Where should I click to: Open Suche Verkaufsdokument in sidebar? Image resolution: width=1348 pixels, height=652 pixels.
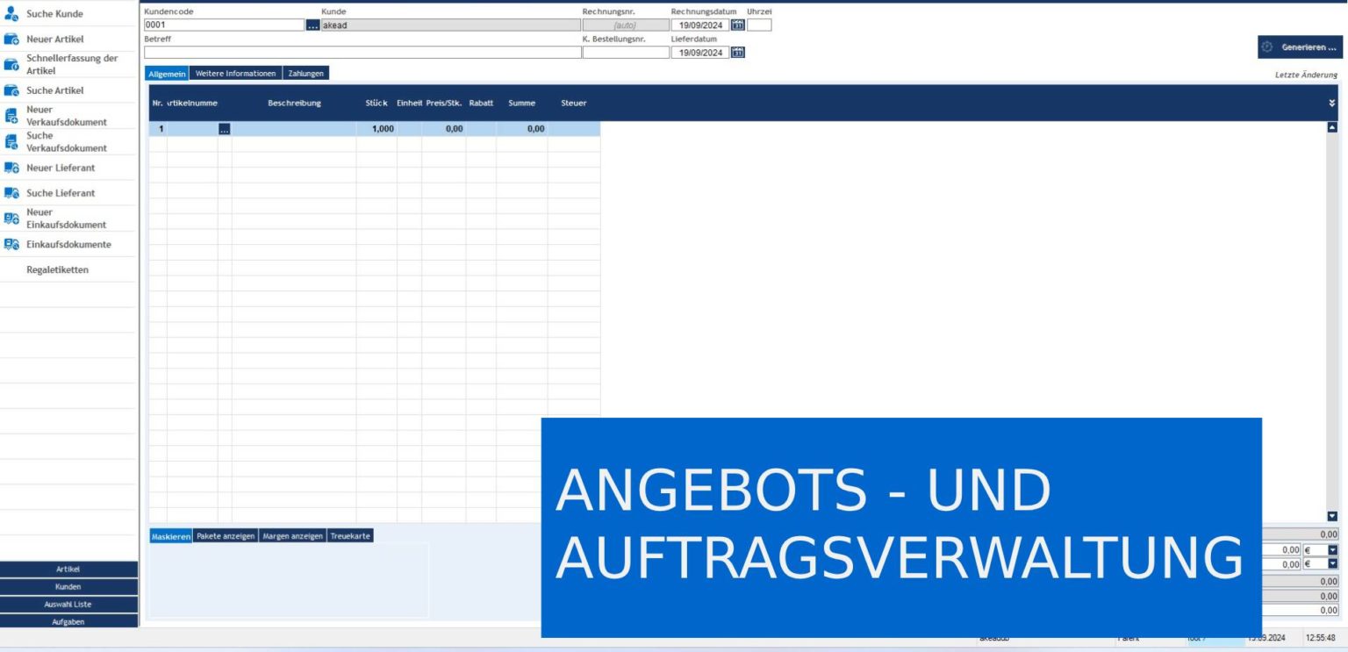68,142
